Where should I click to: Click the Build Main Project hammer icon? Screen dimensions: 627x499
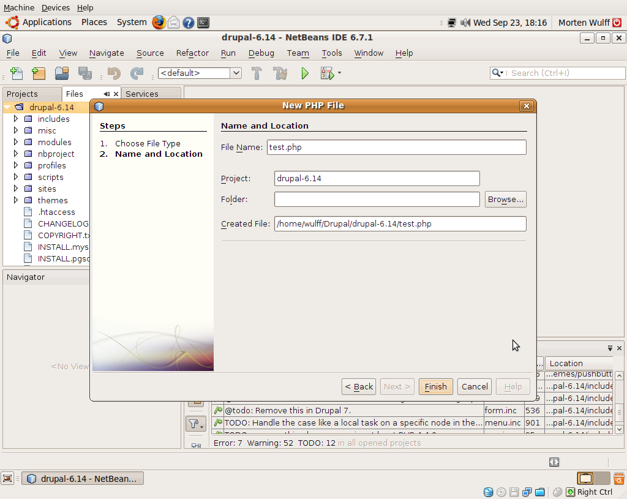point(257,73)
